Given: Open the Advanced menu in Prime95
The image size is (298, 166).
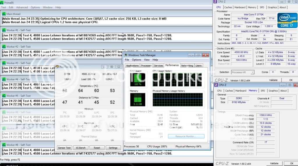Looking at the screenshot, I should click(x=22, y=7).
